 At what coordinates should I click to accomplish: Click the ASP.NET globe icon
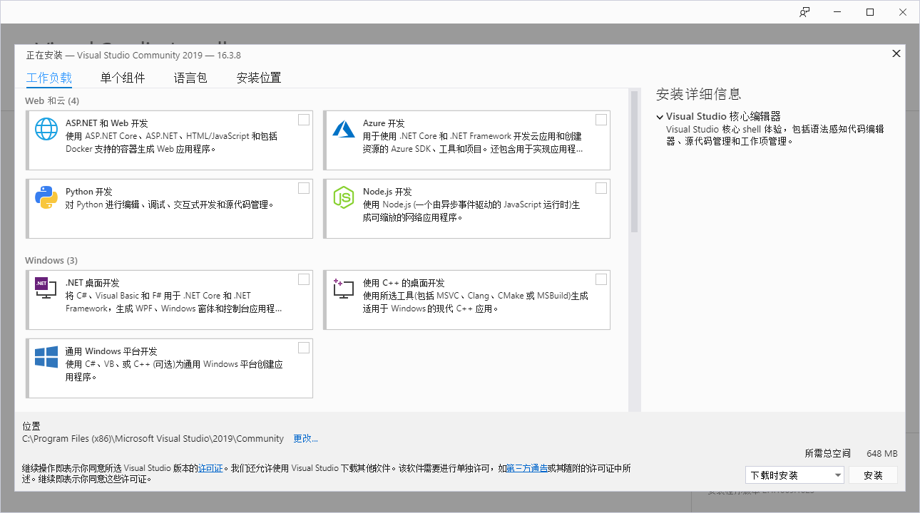(46, 129)
